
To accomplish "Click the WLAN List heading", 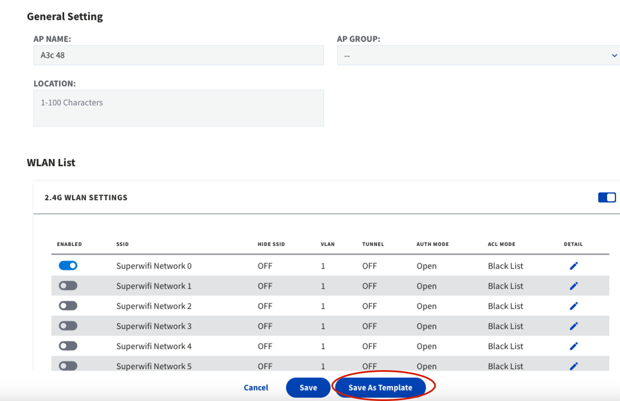I will tap(51, 163).
